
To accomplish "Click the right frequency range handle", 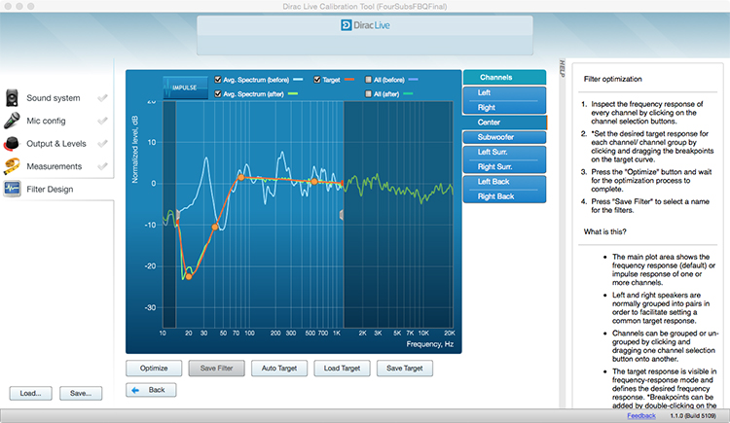I will tap(342, 215).
